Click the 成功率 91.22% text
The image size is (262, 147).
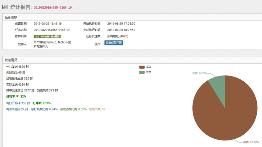16,96
